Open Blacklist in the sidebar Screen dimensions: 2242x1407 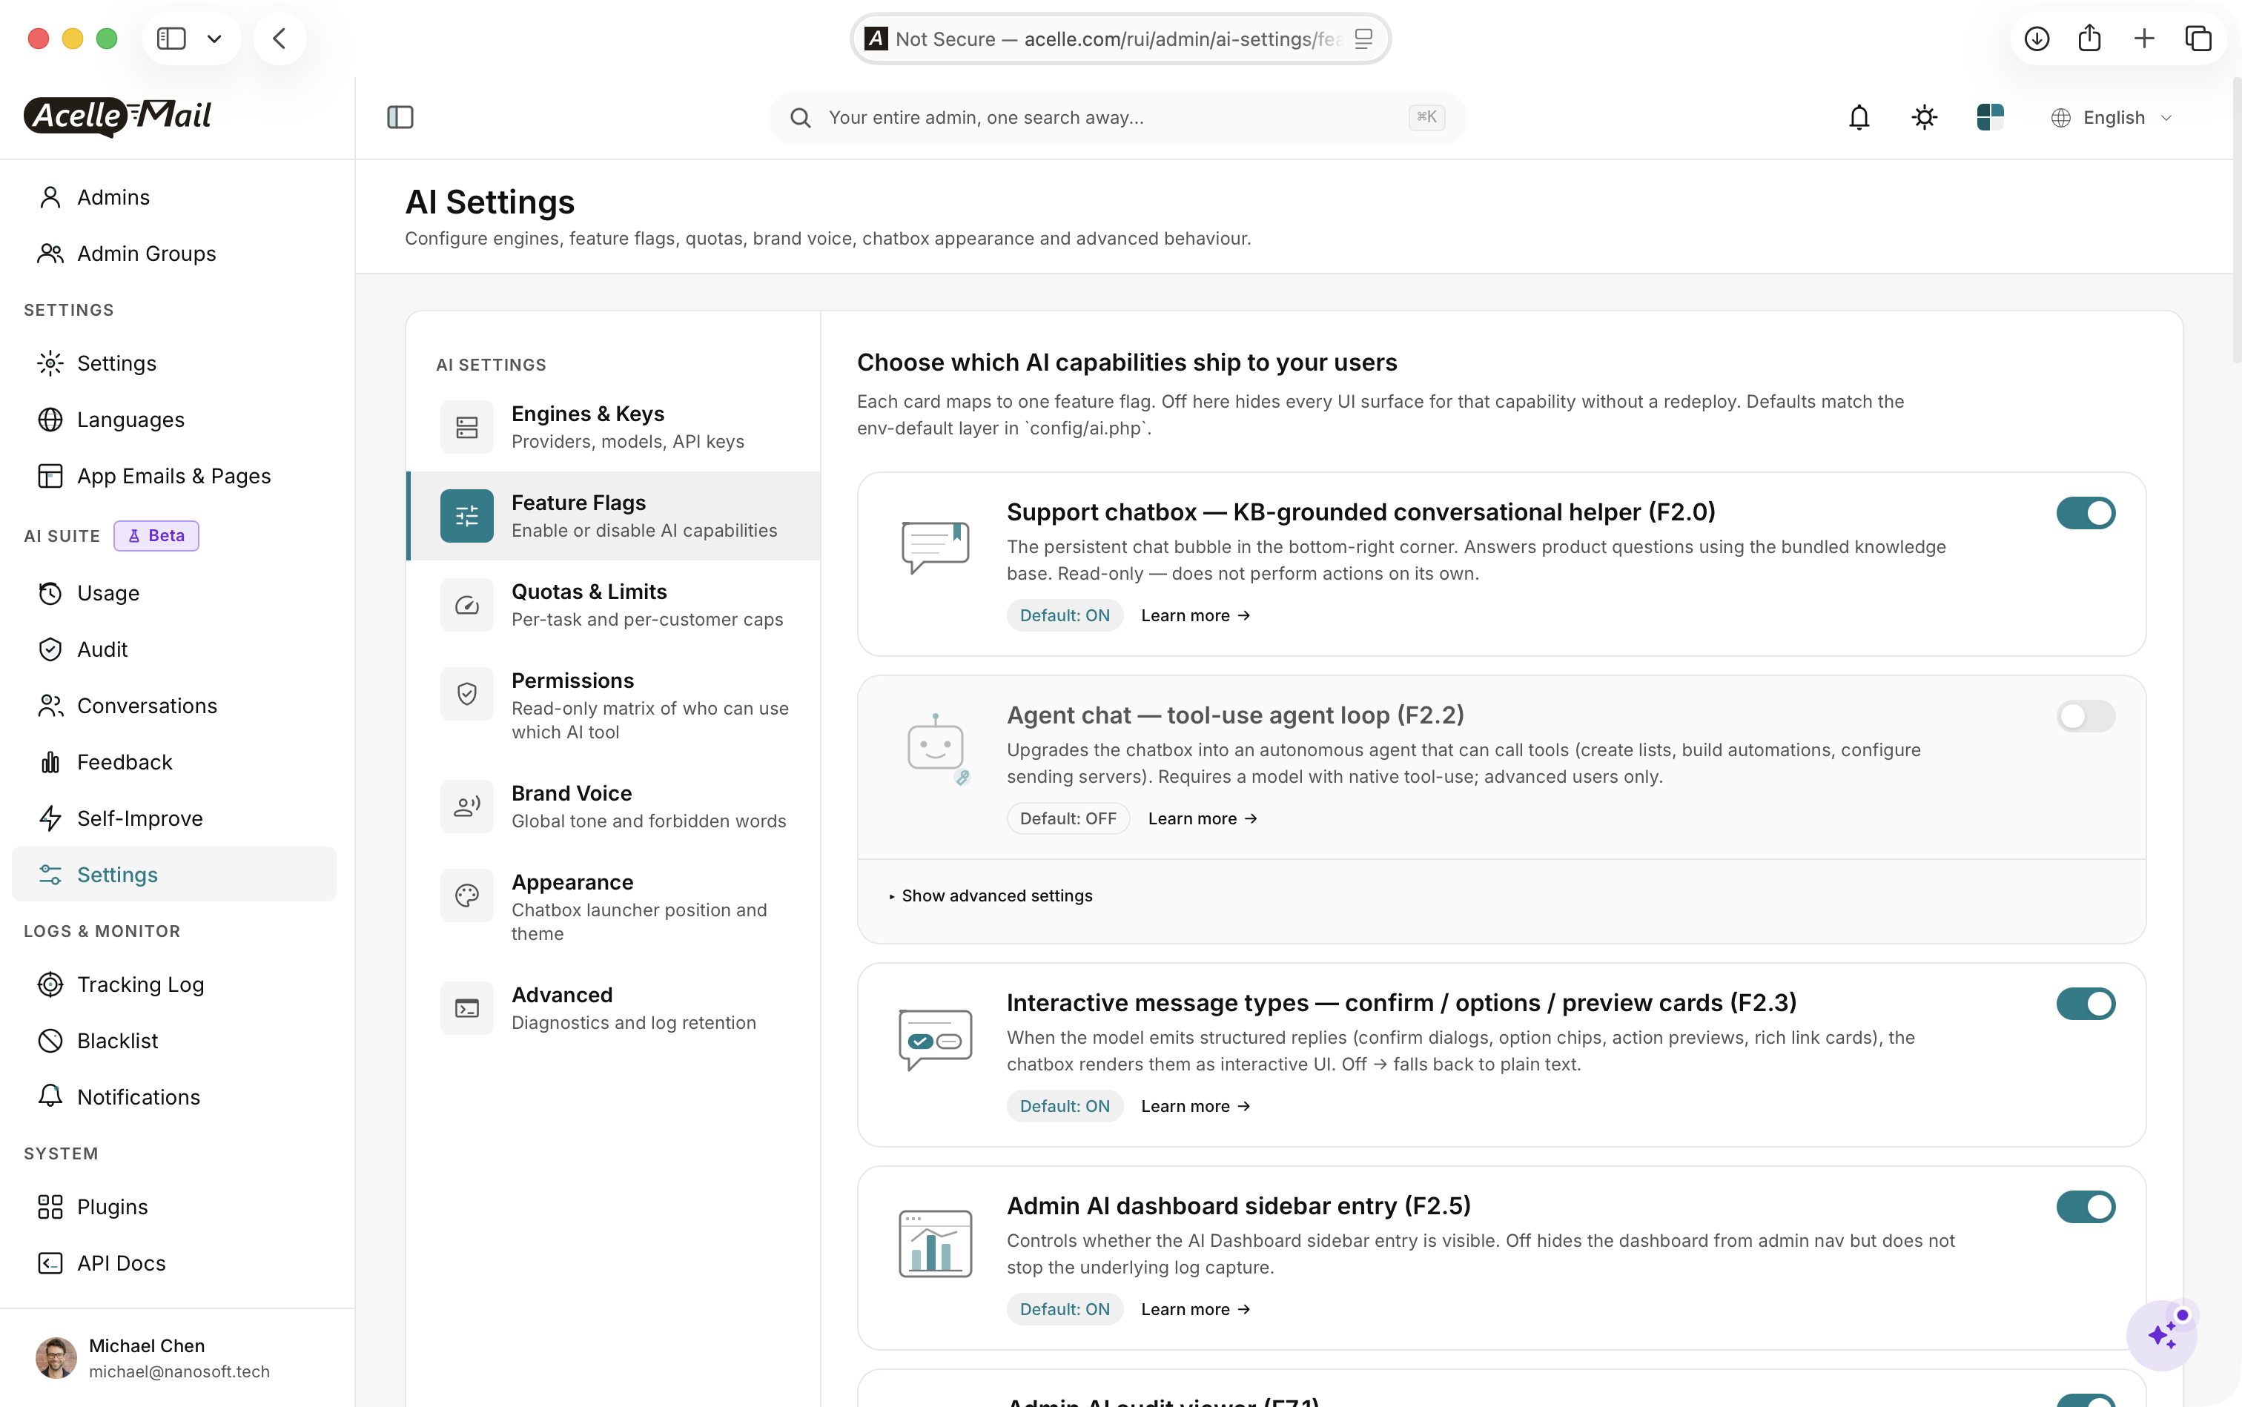pyautogui.click(x=174, y=1040)
